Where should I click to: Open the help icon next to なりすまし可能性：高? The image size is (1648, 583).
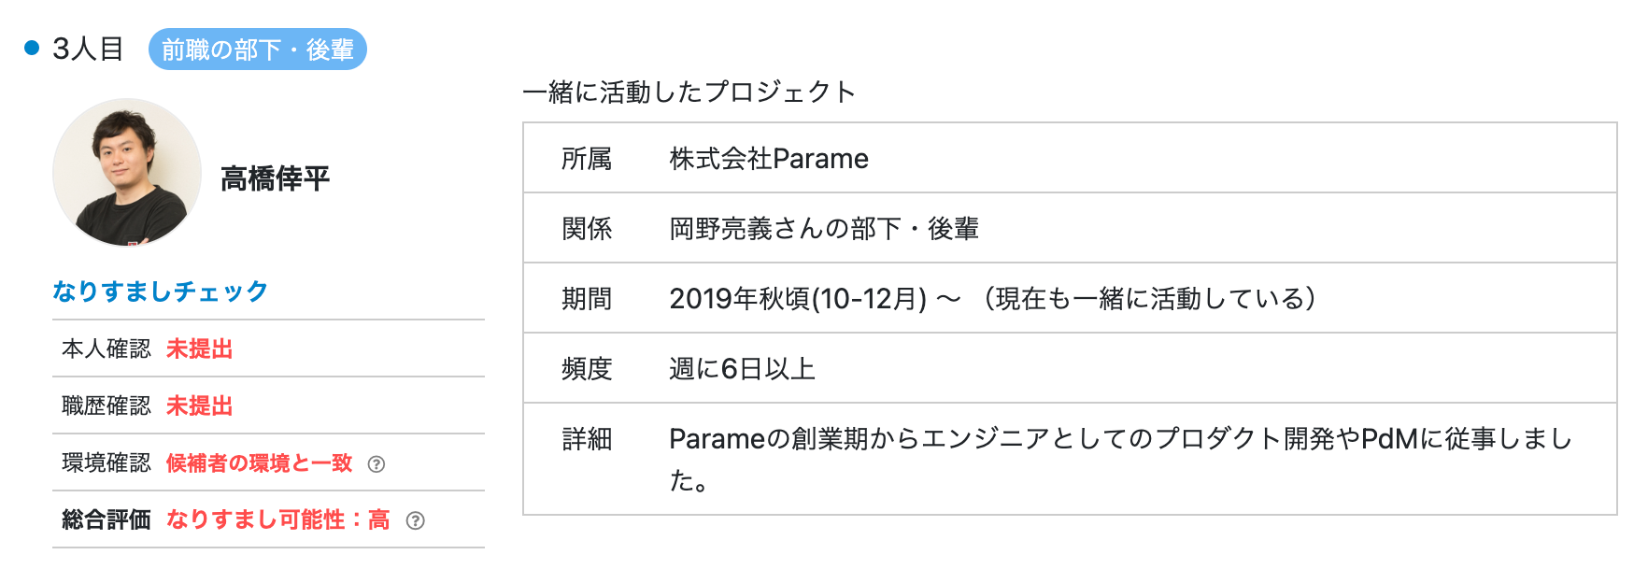coord(416,521)
